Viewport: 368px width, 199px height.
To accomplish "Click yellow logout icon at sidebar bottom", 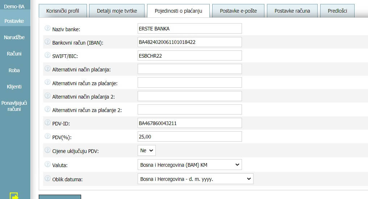I will (14, 196).
